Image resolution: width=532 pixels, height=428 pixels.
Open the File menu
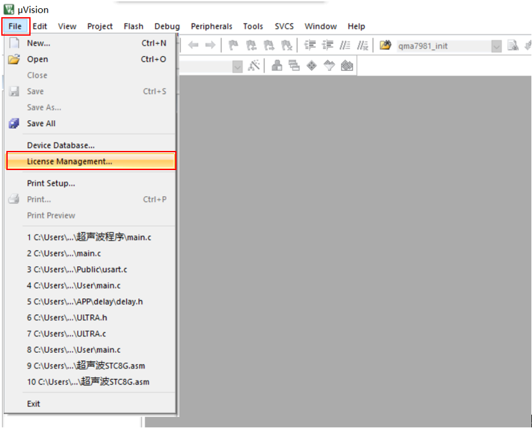pyautogui.click(x=15, y=27)
